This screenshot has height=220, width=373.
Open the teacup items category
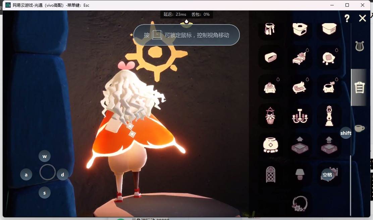pyautogui.click(x=359, y=128)
